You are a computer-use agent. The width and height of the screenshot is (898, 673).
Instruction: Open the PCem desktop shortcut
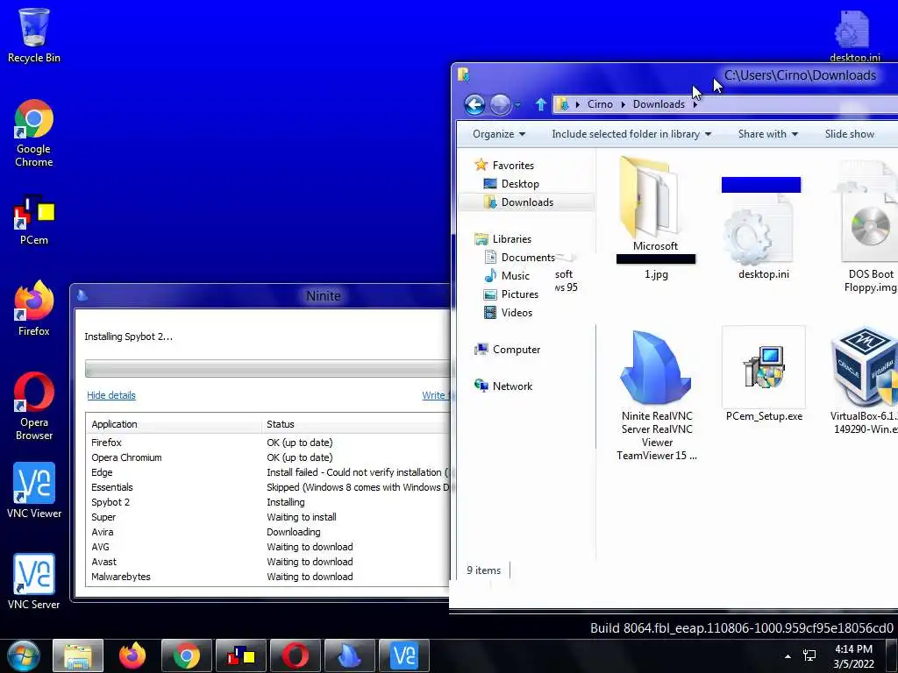[34, 220]
